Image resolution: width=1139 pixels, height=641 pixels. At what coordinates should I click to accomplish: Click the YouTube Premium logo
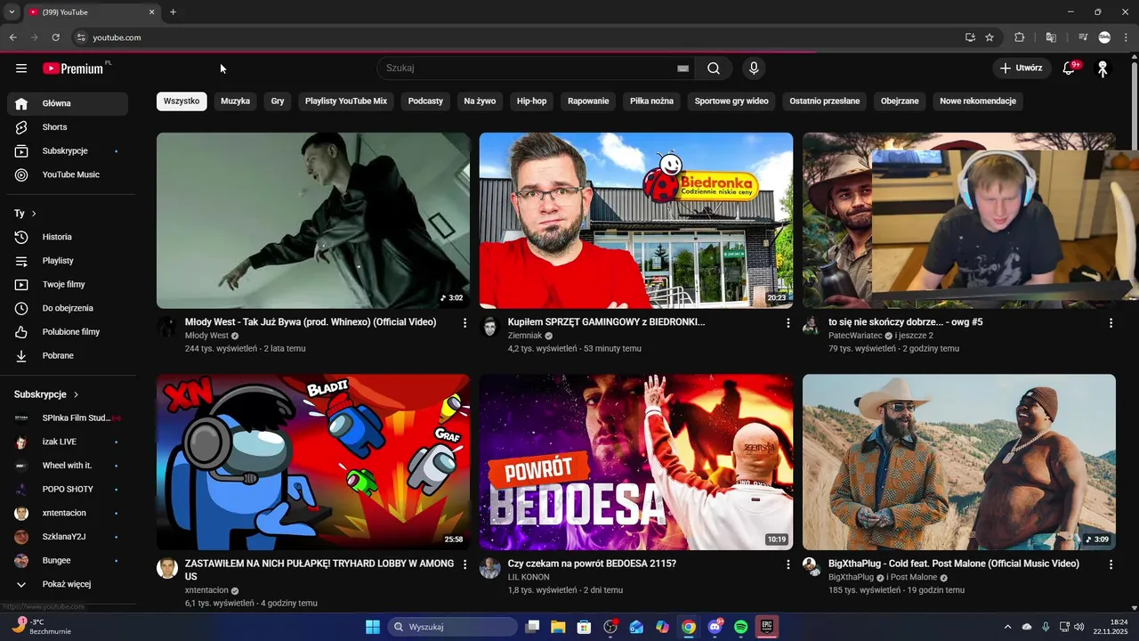(75, 68)
